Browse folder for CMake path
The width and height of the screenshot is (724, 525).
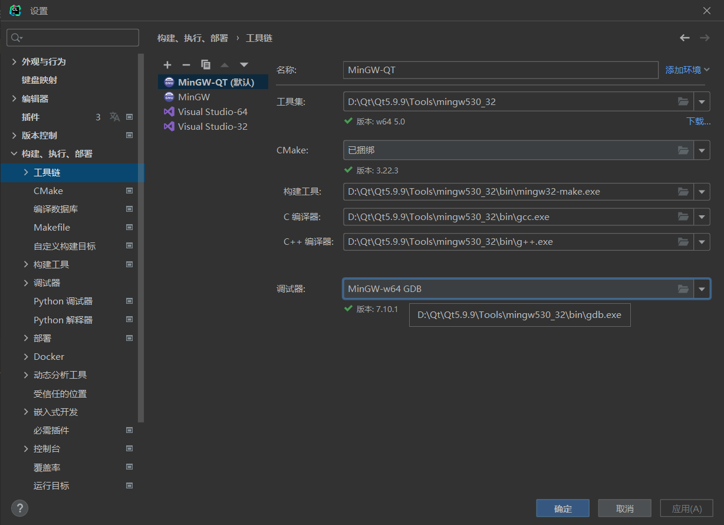click(683, 150)
